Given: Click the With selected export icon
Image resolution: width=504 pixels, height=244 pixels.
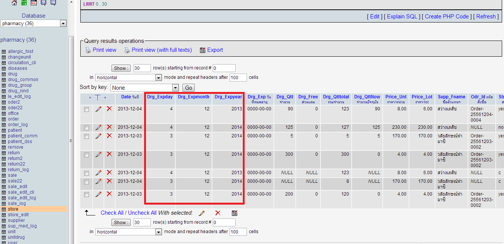Looking at the screenshot, I should click(235, 213).
